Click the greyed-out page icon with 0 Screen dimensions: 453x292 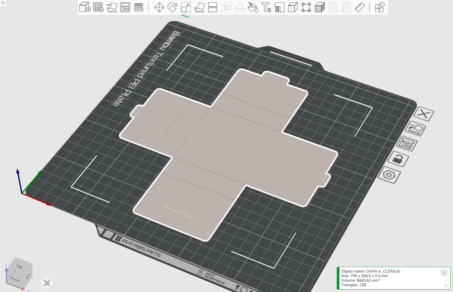tap(333, 7)
